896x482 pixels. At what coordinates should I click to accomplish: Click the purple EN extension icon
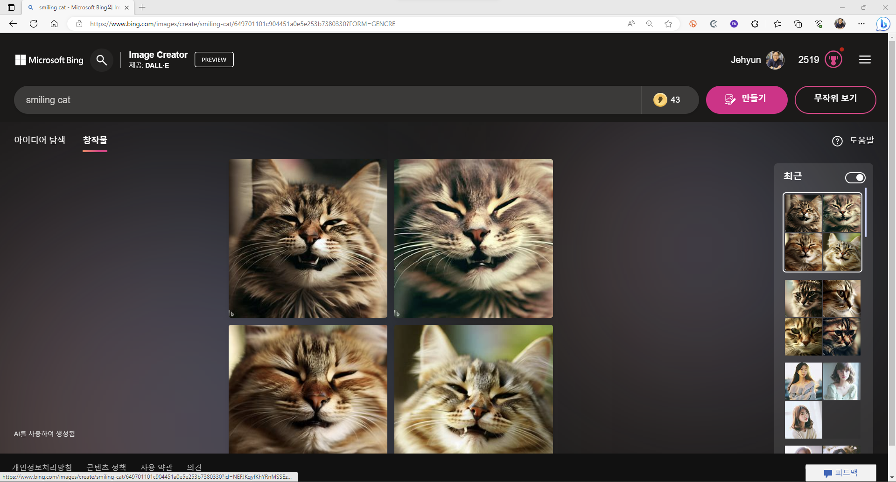pyautogui.click(x=734, y=24)
